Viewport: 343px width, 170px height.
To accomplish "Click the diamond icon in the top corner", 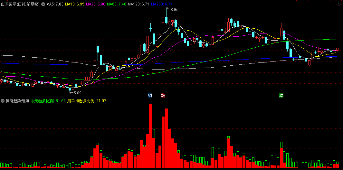I will click(x=339, y=4).
